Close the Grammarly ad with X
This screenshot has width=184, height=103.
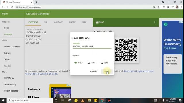click(182, 22)
